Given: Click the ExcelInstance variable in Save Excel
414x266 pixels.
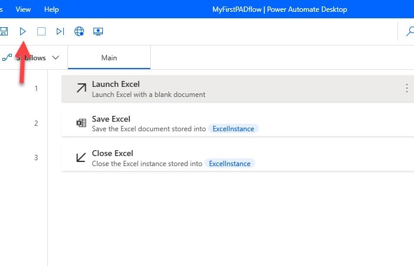Looking at the screenshot, I should (233, 129).
